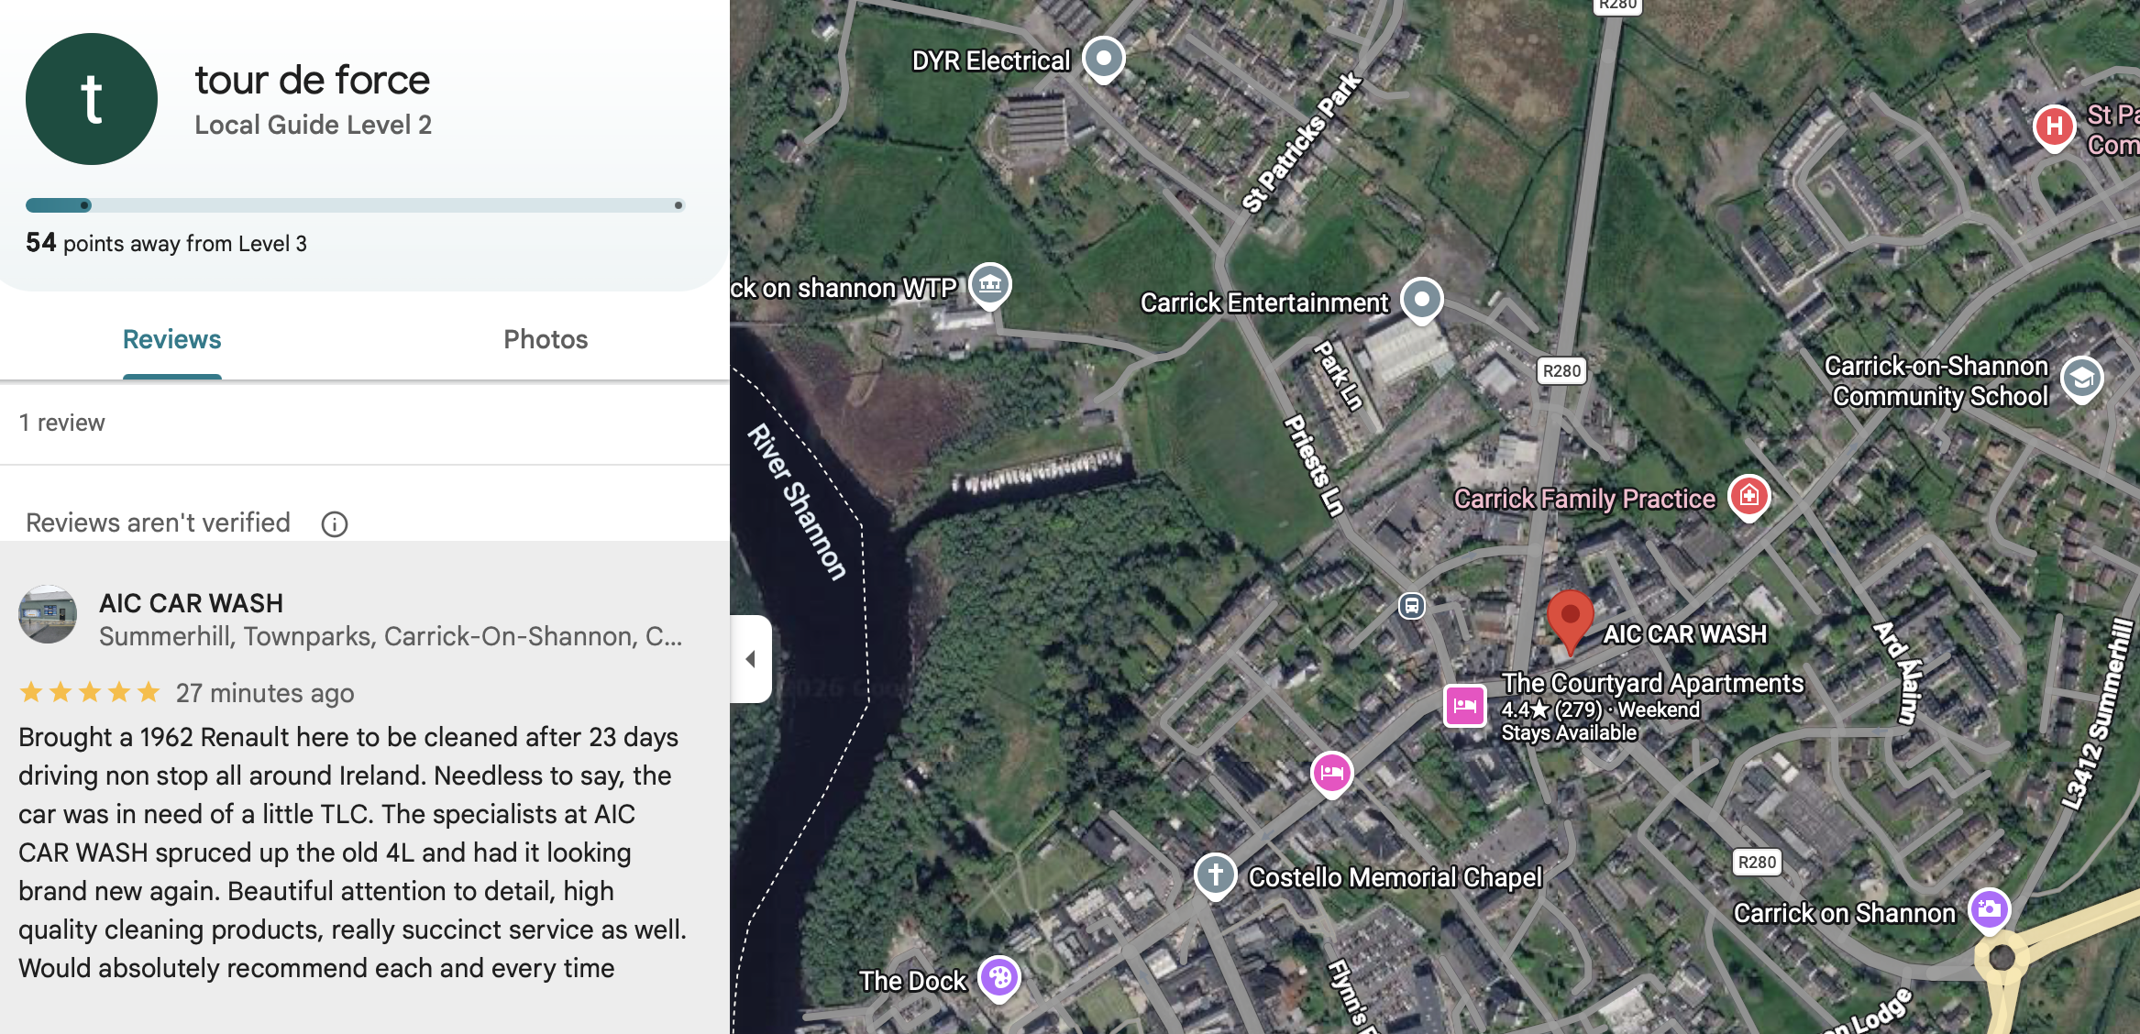This screenshot has width=2140, height=1034.
Task: Open the AIC CAR WASH review thumbnail
Action: [x=48, y=614]
